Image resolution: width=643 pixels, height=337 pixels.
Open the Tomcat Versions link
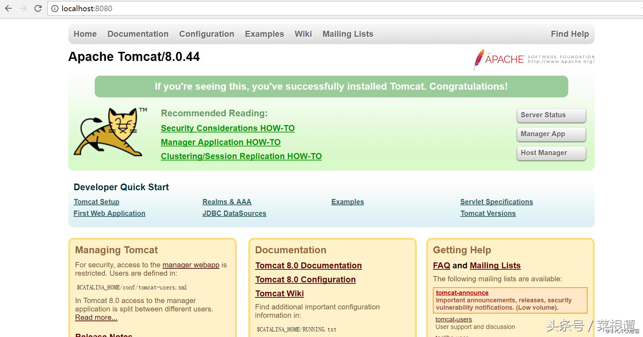coord(488,213)
